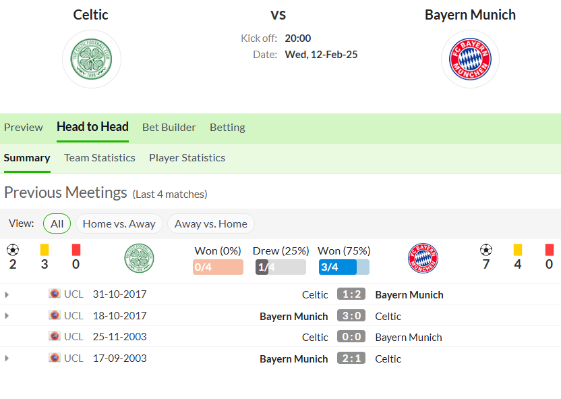
Task: Click Celtic's red card icon
Action: [76, 250]
